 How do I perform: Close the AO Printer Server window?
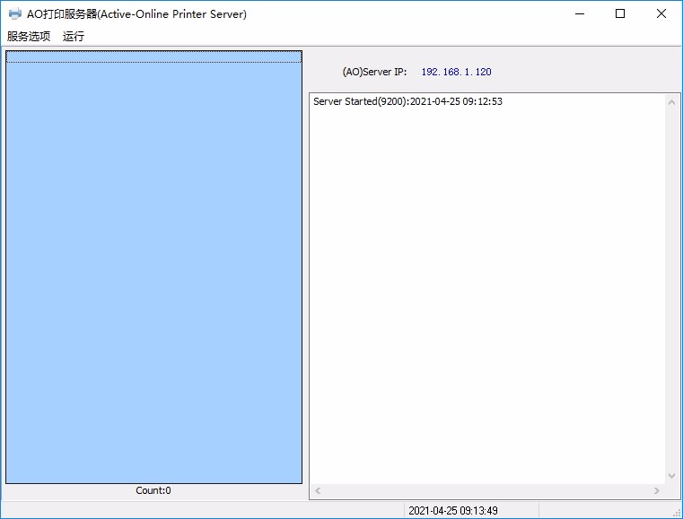(661, 14)
